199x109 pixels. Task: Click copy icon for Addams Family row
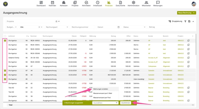coord(189,58)
